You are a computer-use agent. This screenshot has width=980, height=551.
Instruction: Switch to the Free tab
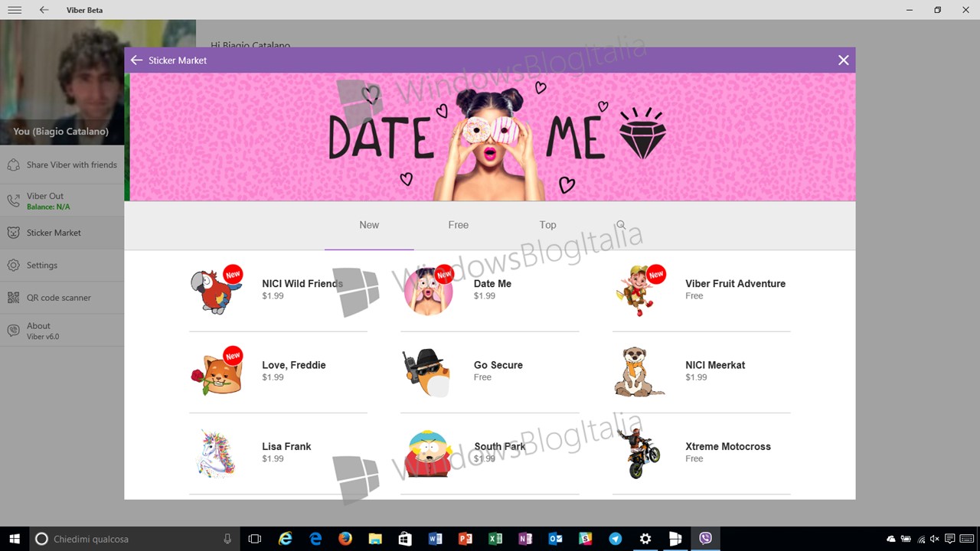(x=458, y=225)
